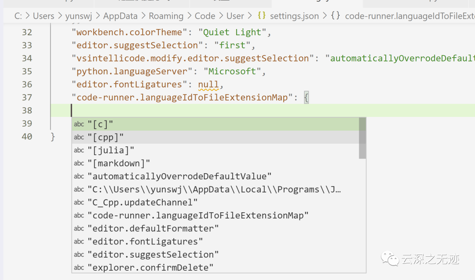Click the suggestion list scrollbar thumb
Image resolution: width=475 pixels, height=280 pixels.
[362, 138]
